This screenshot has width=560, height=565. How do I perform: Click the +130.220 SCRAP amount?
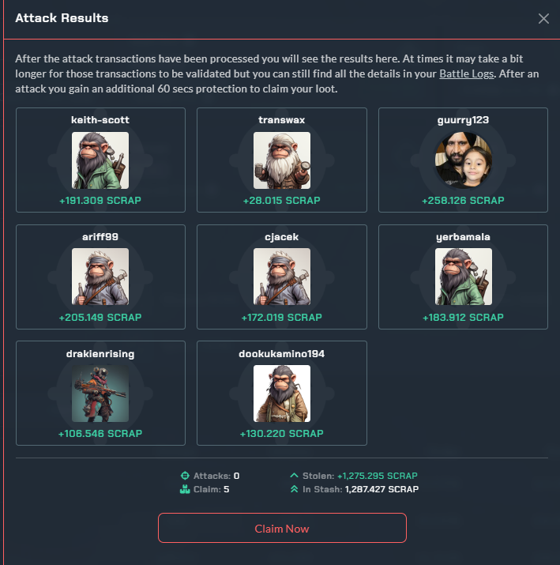tap(282, 434)
